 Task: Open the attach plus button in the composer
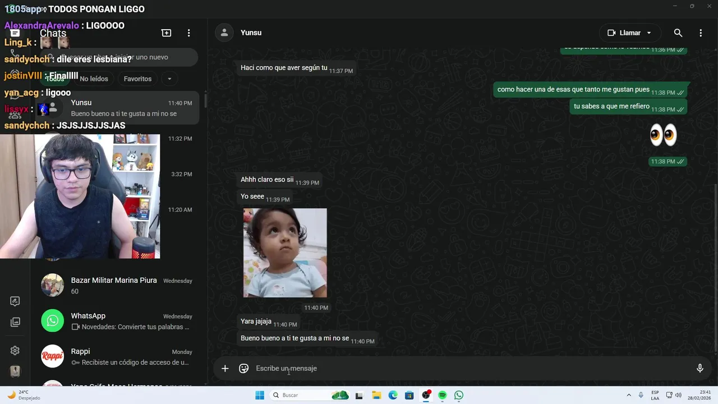(x=225, y=368)
